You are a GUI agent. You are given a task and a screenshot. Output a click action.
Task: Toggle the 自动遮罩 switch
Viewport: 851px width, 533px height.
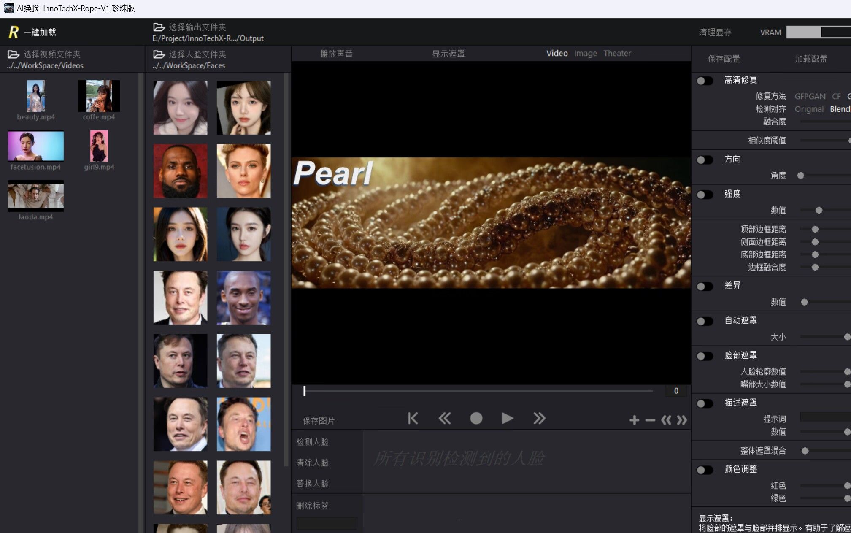705,321
